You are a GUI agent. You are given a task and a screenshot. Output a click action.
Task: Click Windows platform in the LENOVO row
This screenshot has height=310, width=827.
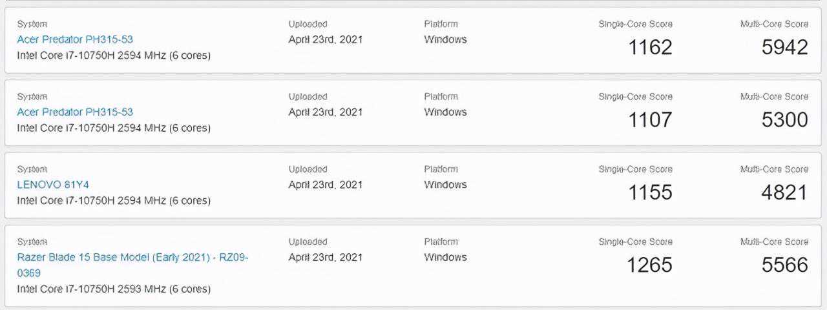click(445, 185)
